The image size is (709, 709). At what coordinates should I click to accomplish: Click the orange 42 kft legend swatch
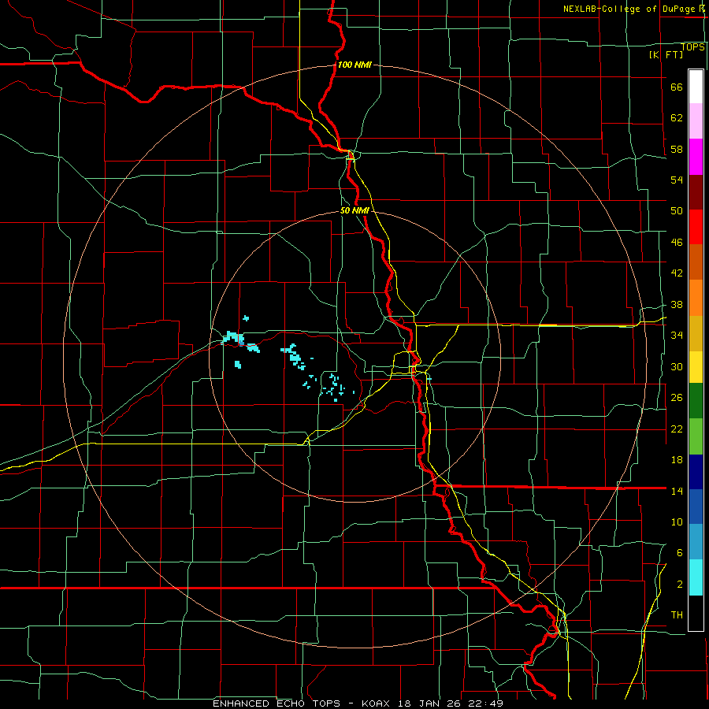696,298
